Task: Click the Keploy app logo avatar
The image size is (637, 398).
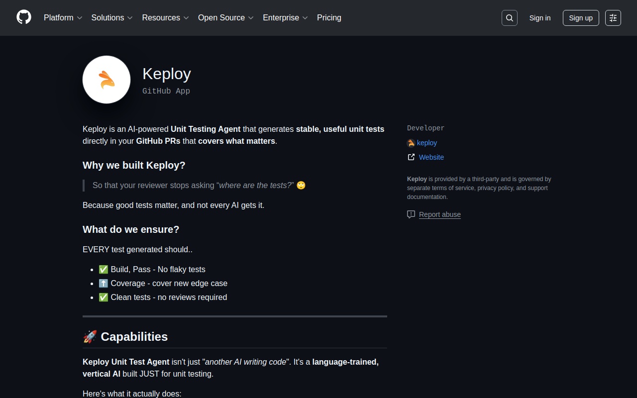Action: [x=106, y=80]
